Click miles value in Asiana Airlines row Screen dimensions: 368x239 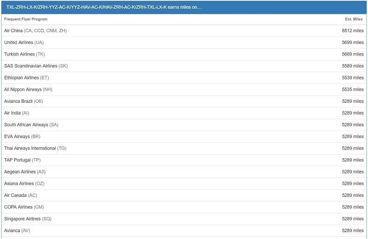click(x=353, y=183)
